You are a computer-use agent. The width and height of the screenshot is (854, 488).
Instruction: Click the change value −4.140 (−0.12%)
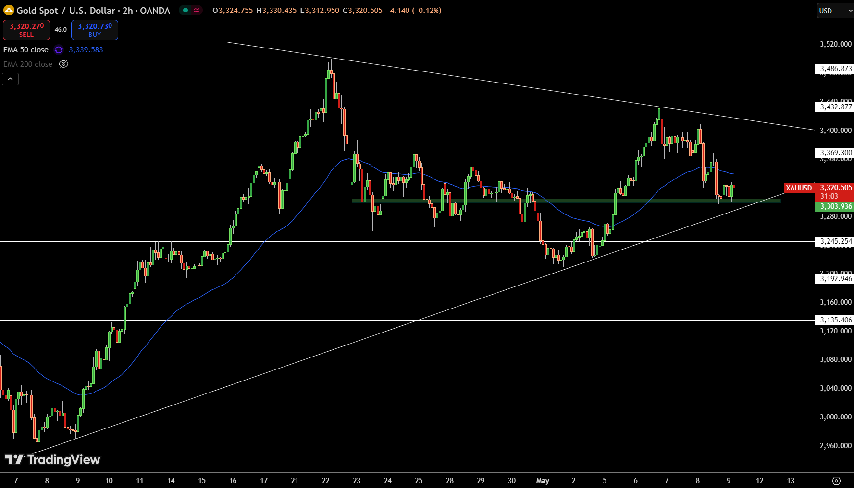coord(414,11)
